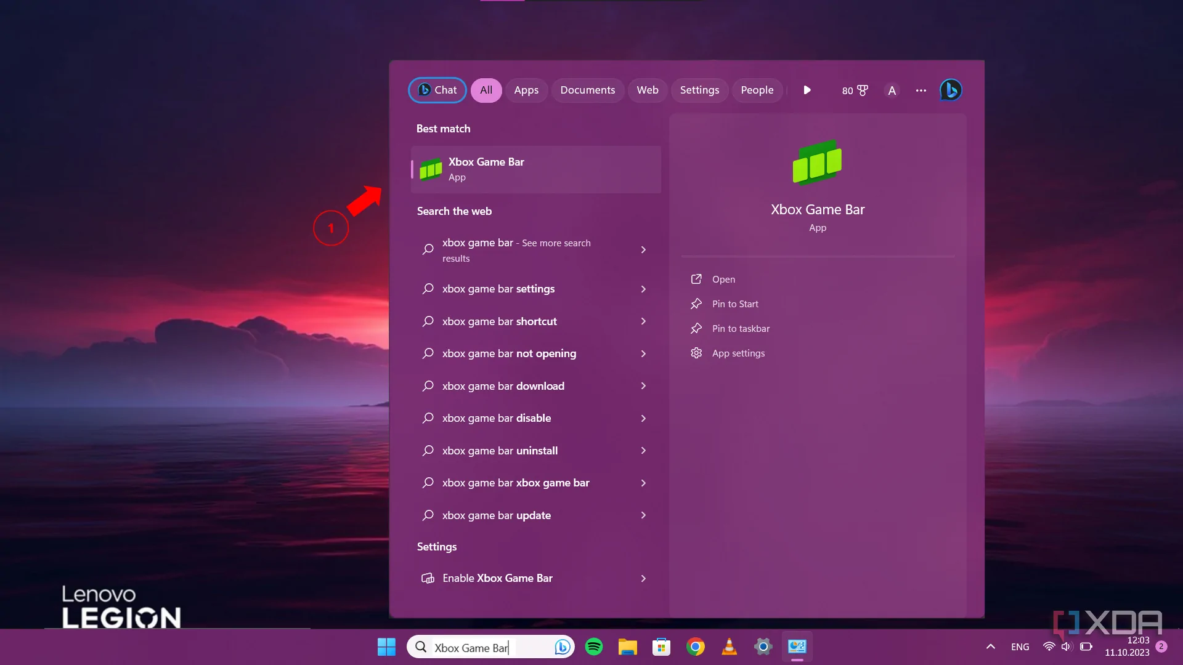Expand chevron beside 'xbox game bar uninstall'
Screen dimensions: 1183x665
pos(643,451)
